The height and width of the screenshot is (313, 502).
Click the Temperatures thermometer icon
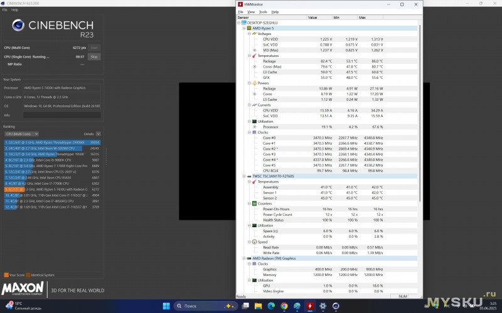pyautogui.click(x=254, y=56)
